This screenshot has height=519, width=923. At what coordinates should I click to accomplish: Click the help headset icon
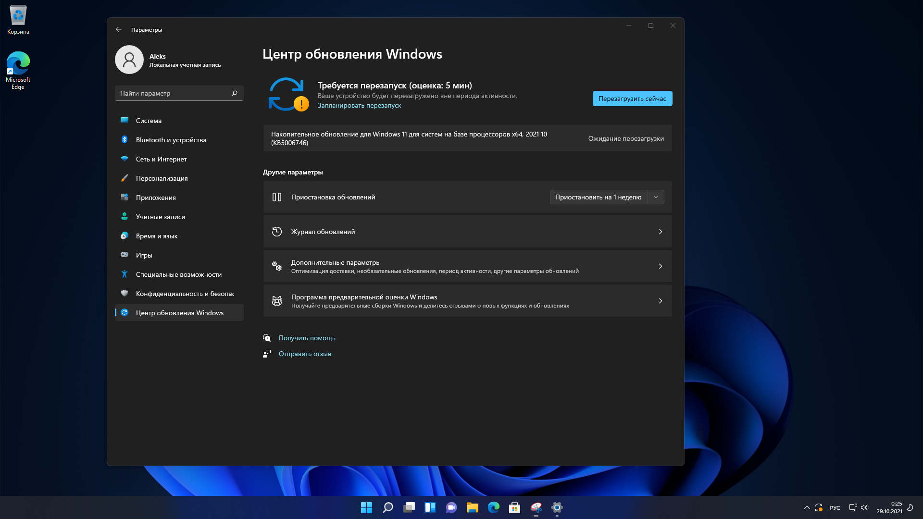(x=267, y=338)
